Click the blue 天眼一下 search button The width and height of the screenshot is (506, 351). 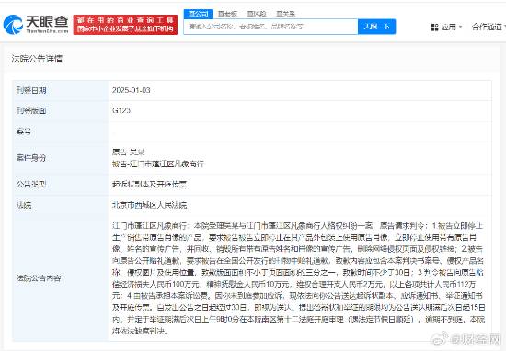click(376, 27)
